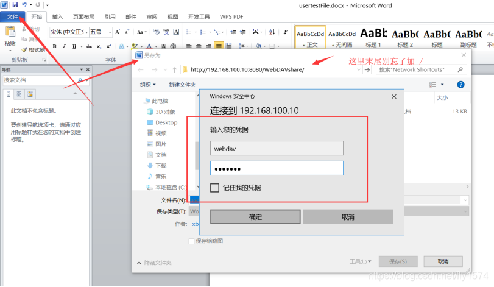The image size is (494, 287).
Task: Select the 正文 style thumbnail
Action: [310, 38]
